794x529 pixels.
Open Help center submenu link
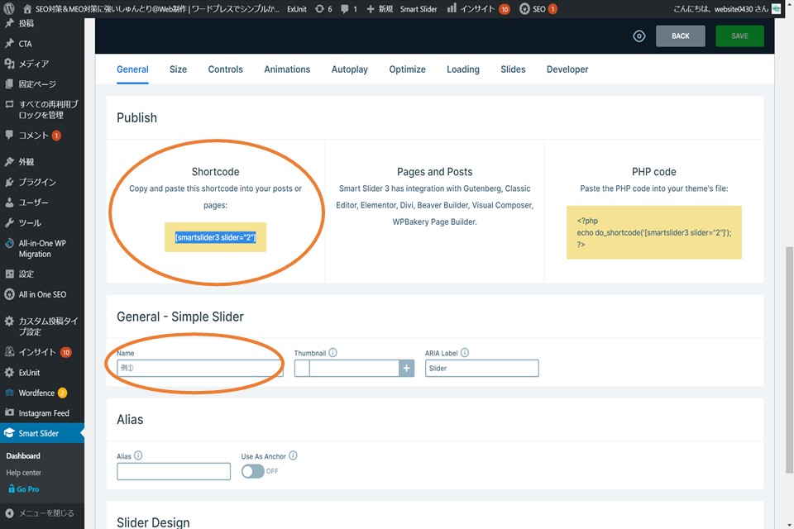coord(23,472)
